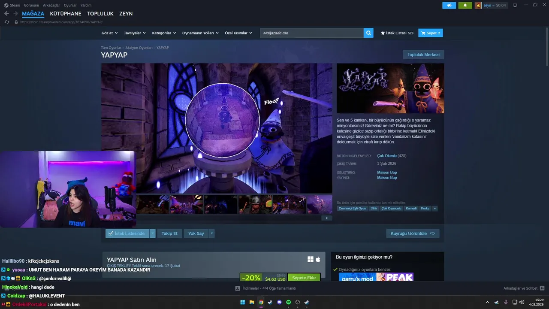This screenshot has width=549, height=309.
Task: Click the Mağazada ara search field
Action: [x=312, y=33]
